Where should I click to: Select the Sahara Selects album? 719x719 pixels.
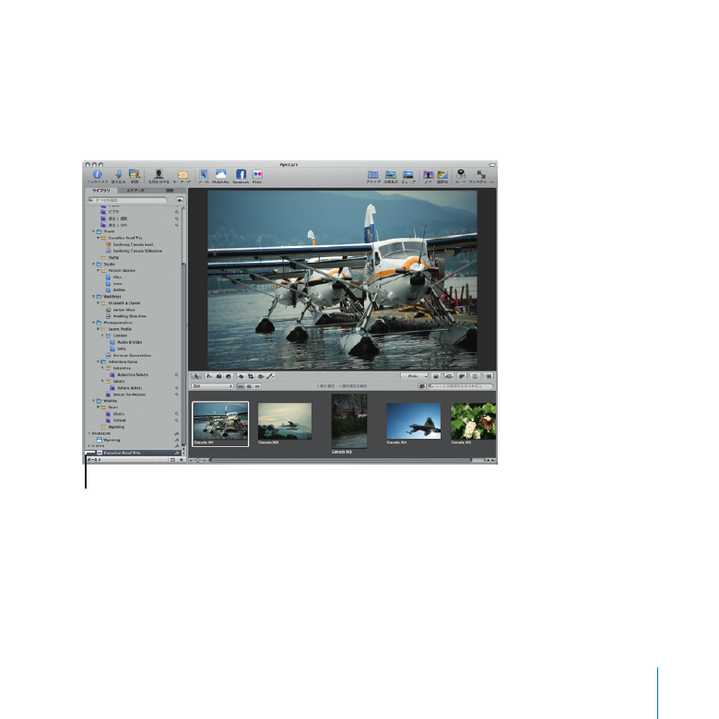(x=125, y=388)
